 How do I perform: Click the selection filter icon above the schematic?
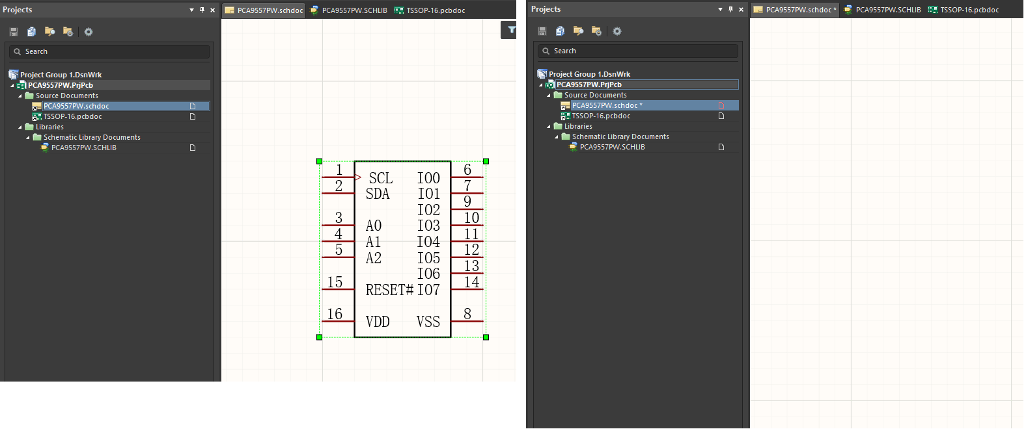[511, 30]
